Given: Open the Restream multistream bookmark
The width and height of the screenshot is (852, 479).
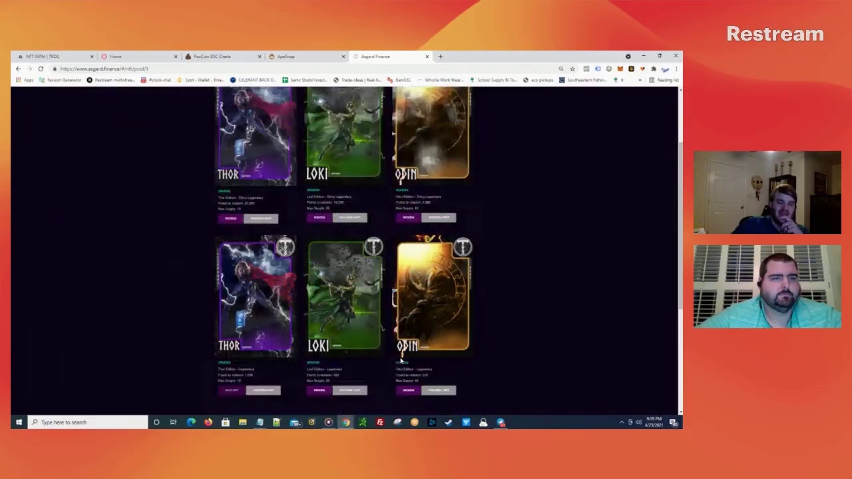Looking at the screenshot, I should 111,80.
